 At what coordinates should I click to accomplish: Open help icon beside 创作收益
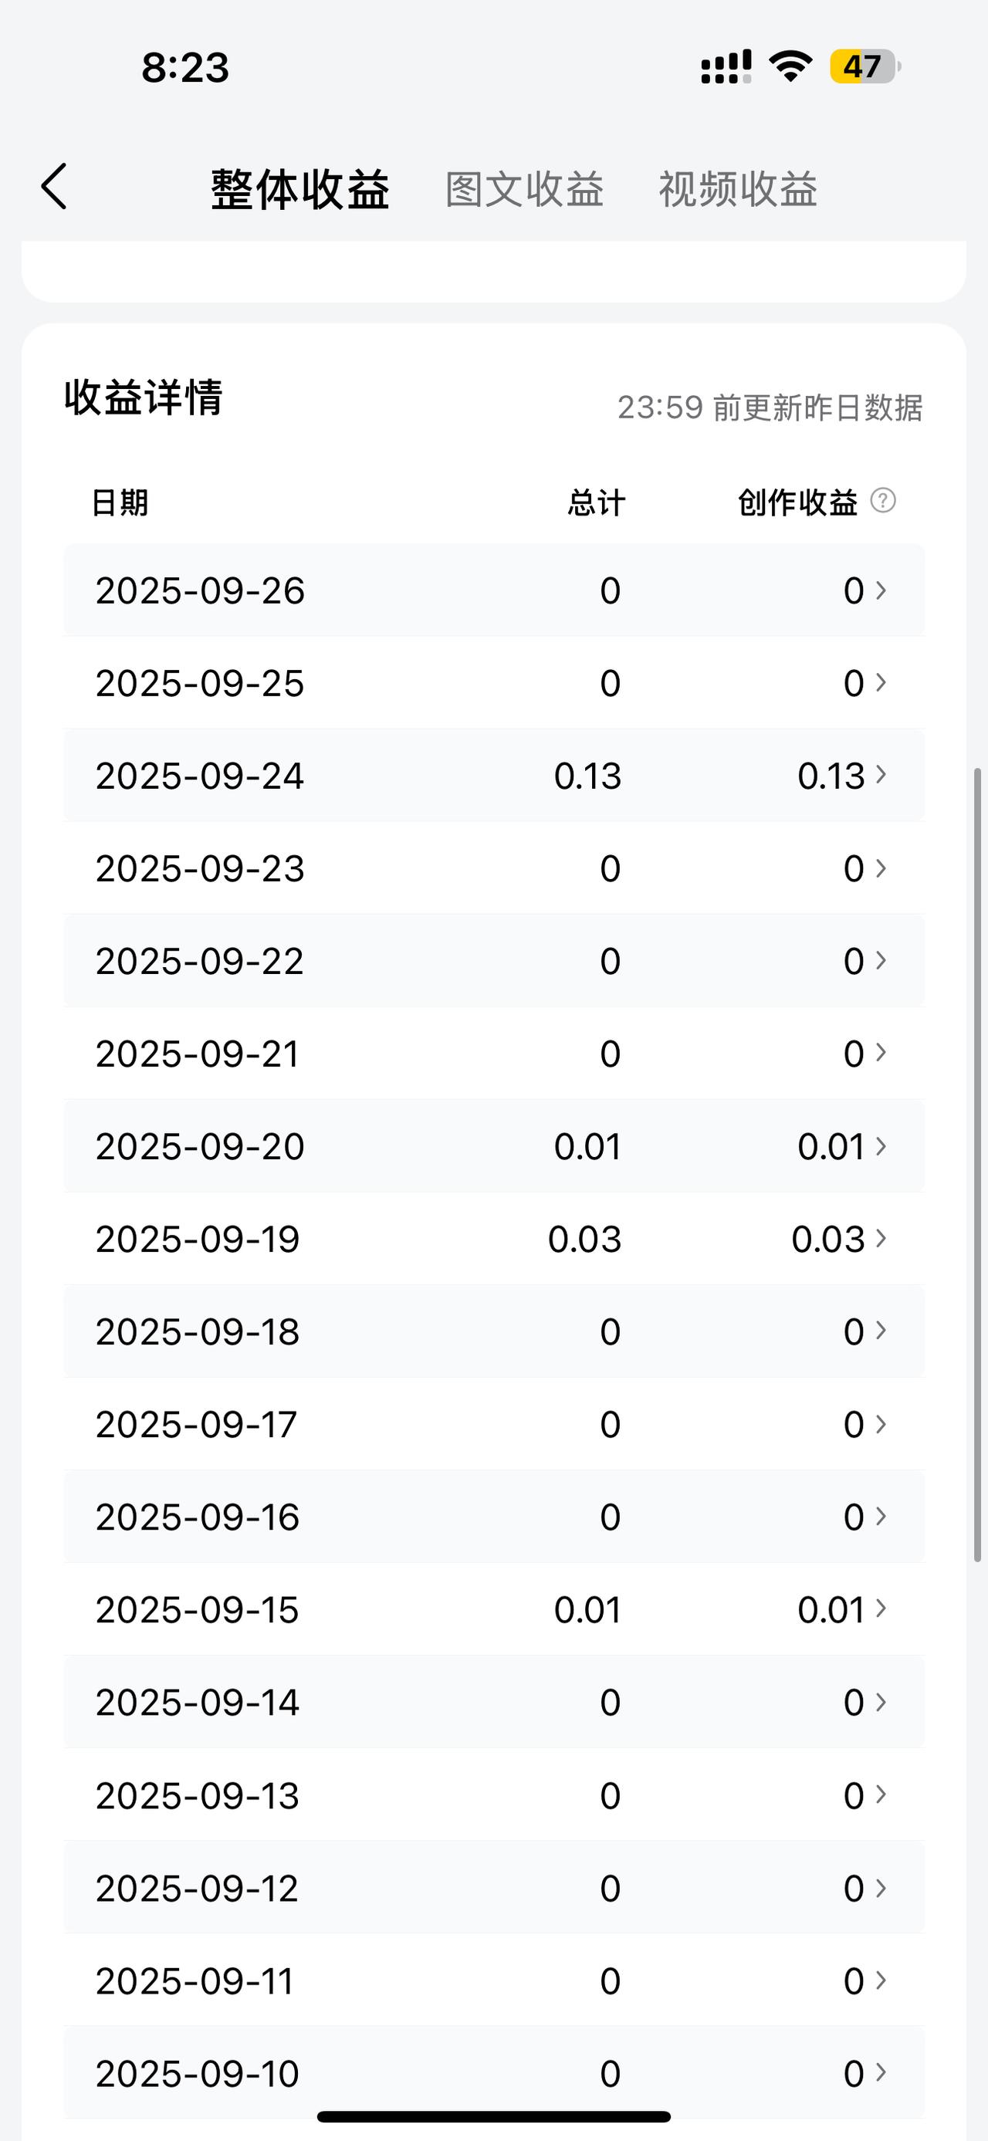(882, 500)
